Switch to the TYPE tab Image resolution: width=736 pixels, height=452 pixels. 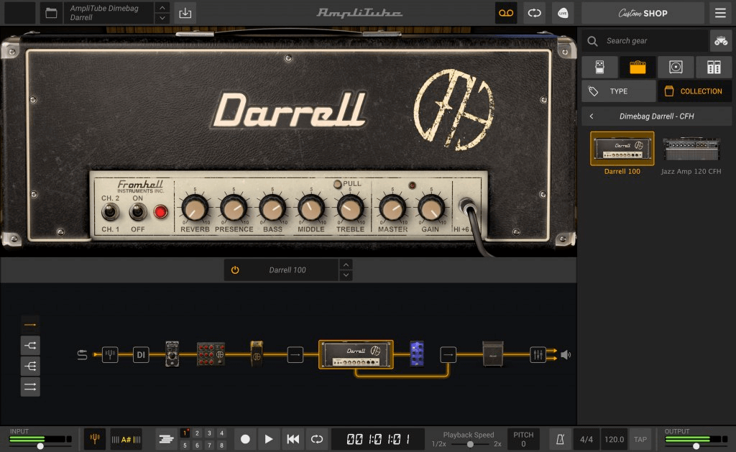(618, 91)
